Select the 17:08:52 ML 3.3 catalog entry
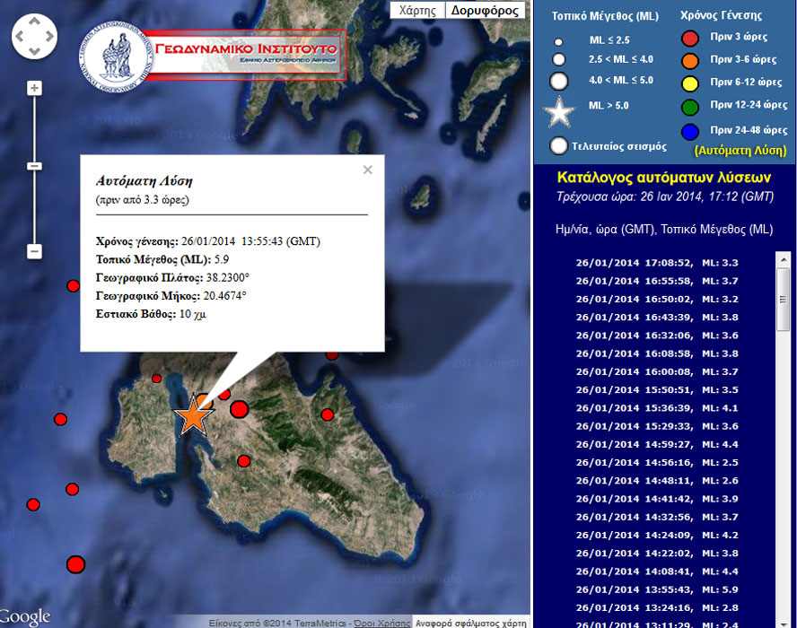The height and width of the screenshot is (628, 797). click(x=656, y=263)
